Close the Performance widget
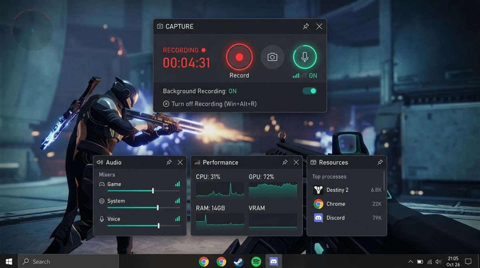Screen dimensions: 480x268 [296, 162]
